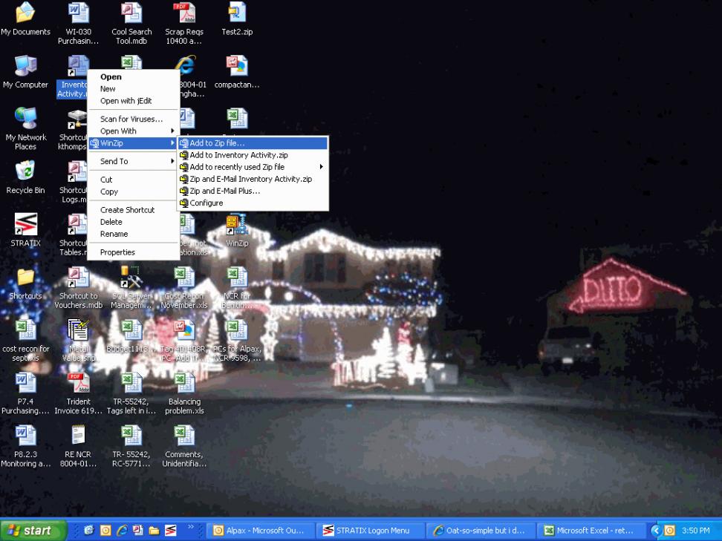Open the My Documents desktop icon

[x=25, y=15]
